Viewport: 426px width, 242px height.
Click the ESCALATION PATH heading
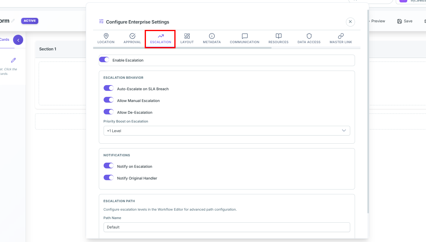(x=119, y=201)
